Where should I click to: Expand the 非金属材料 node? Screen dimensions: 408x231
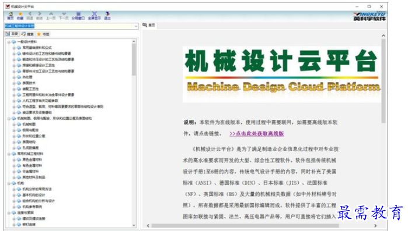click(14, 172)
